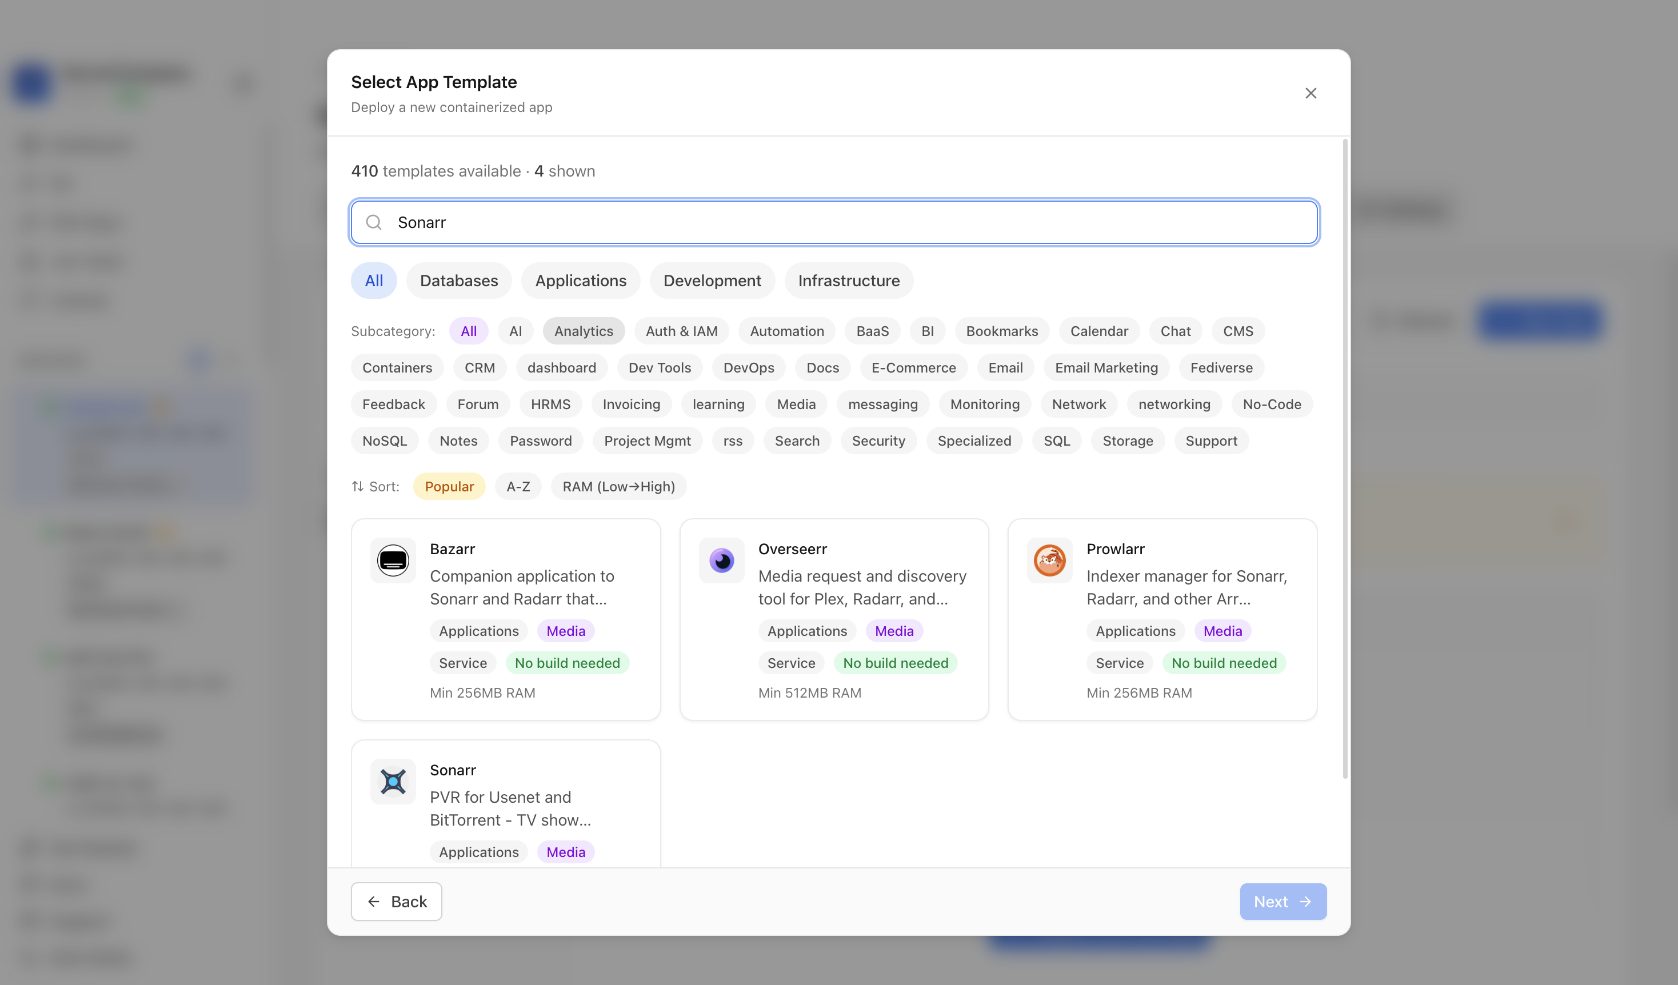Click the Prowlarr app icon
The width and height of the screenshot is (1678, 985).
(x=1049, y=560)
